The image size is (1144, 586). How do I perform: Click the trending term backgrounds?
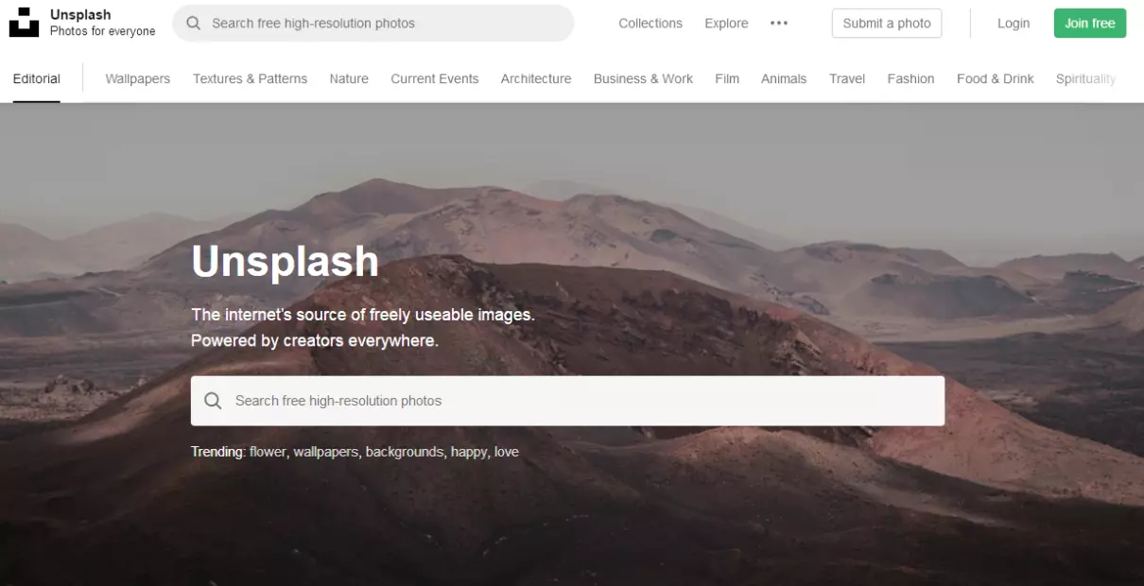[x=404, y=452]
